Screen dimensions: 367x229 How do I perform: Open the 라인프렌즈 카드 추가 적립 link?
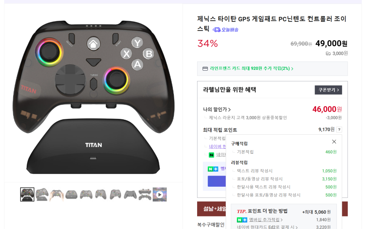click(252, 68)
